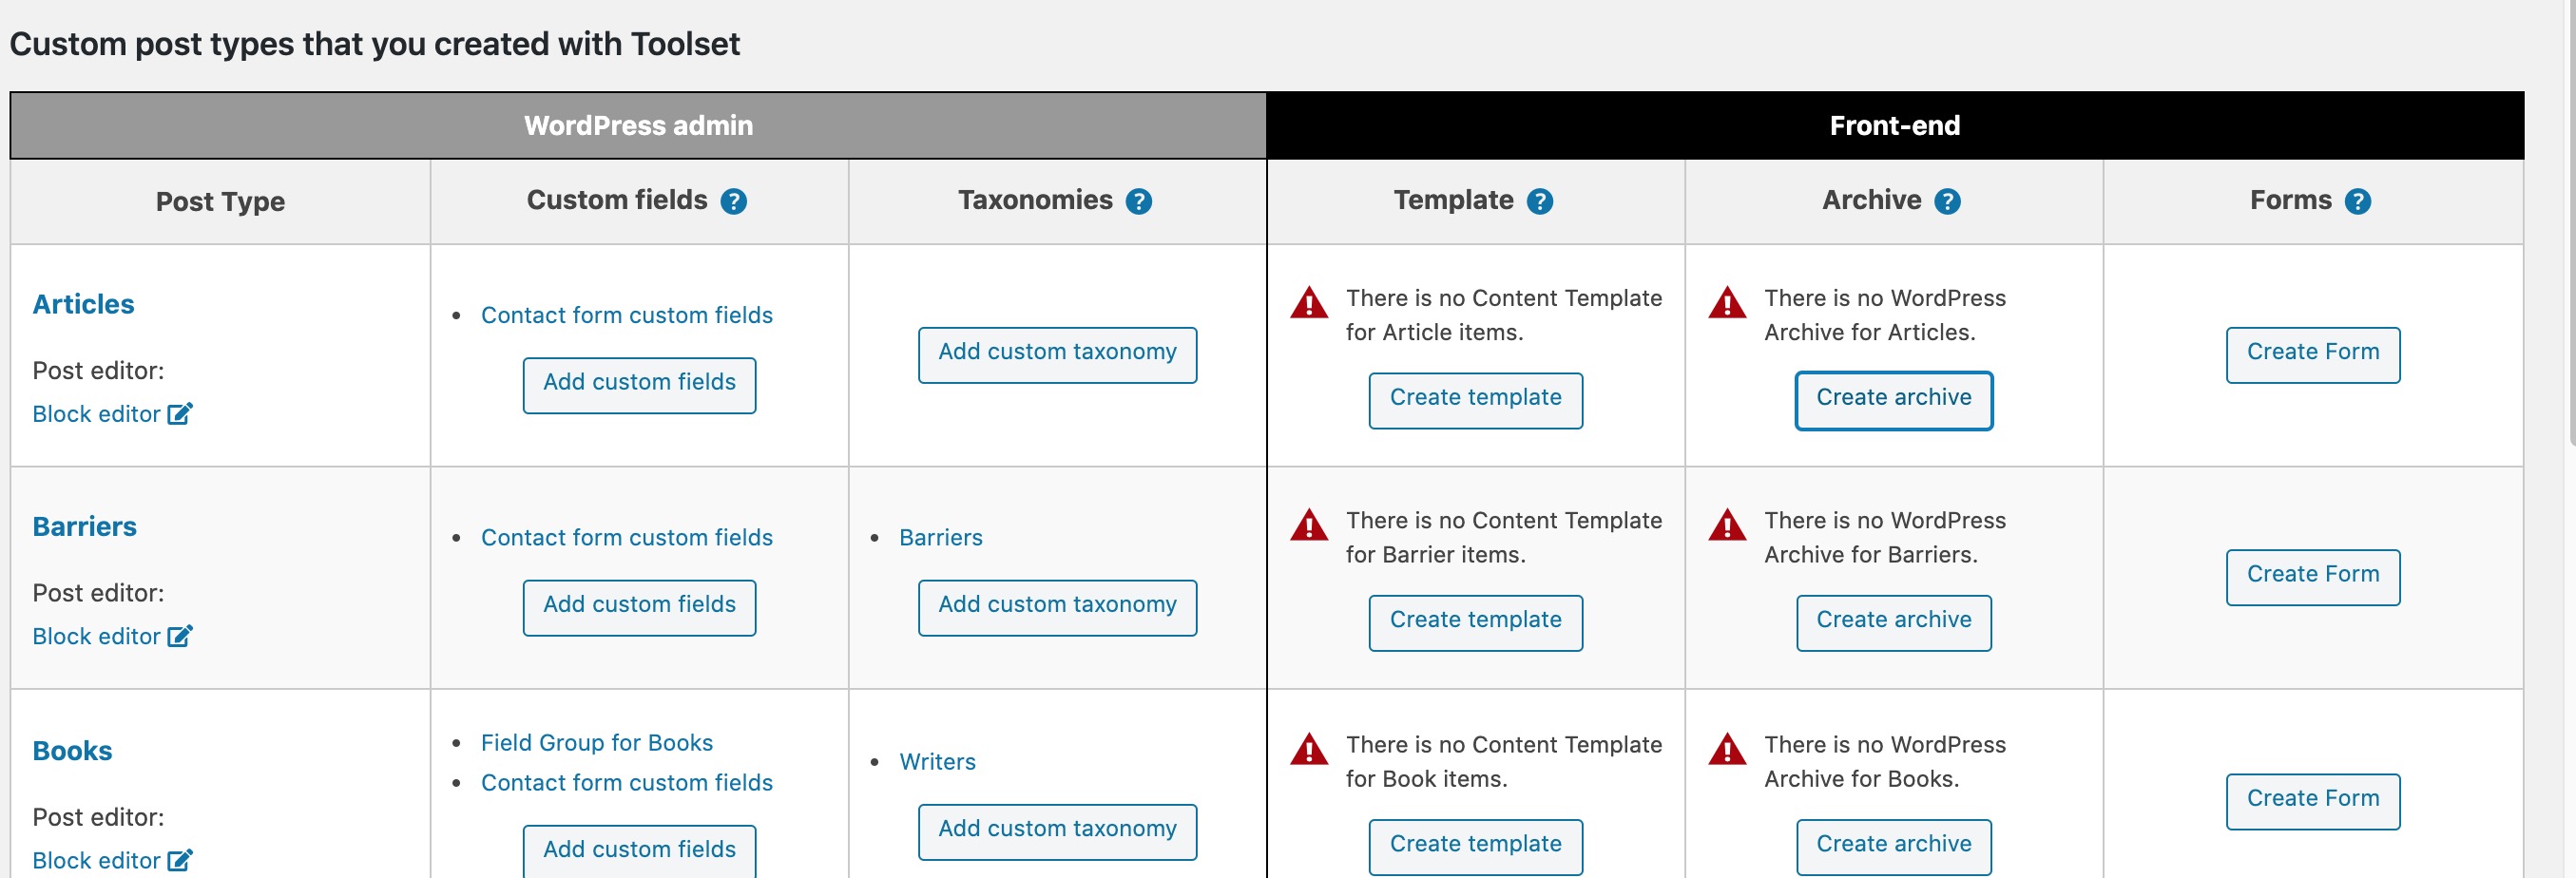Click Create archive button for Articles
Viewport: 2576px width, 878px height.
coord(1894,400)
